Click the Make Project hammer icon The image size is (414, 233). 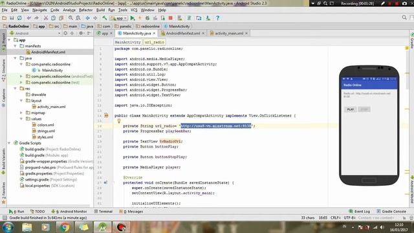[x=105, y=18]
